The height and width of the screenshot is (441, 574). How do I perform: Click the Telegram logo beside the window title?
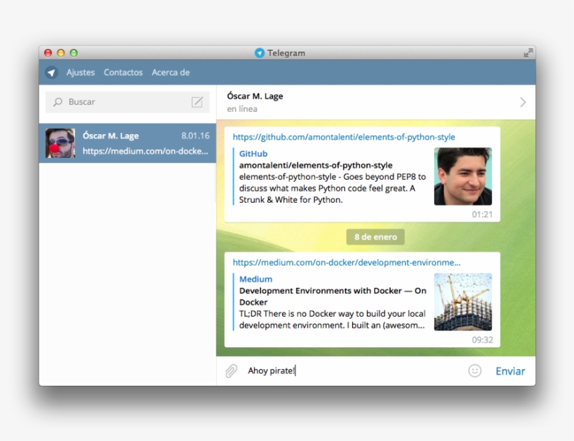[260, 52]
